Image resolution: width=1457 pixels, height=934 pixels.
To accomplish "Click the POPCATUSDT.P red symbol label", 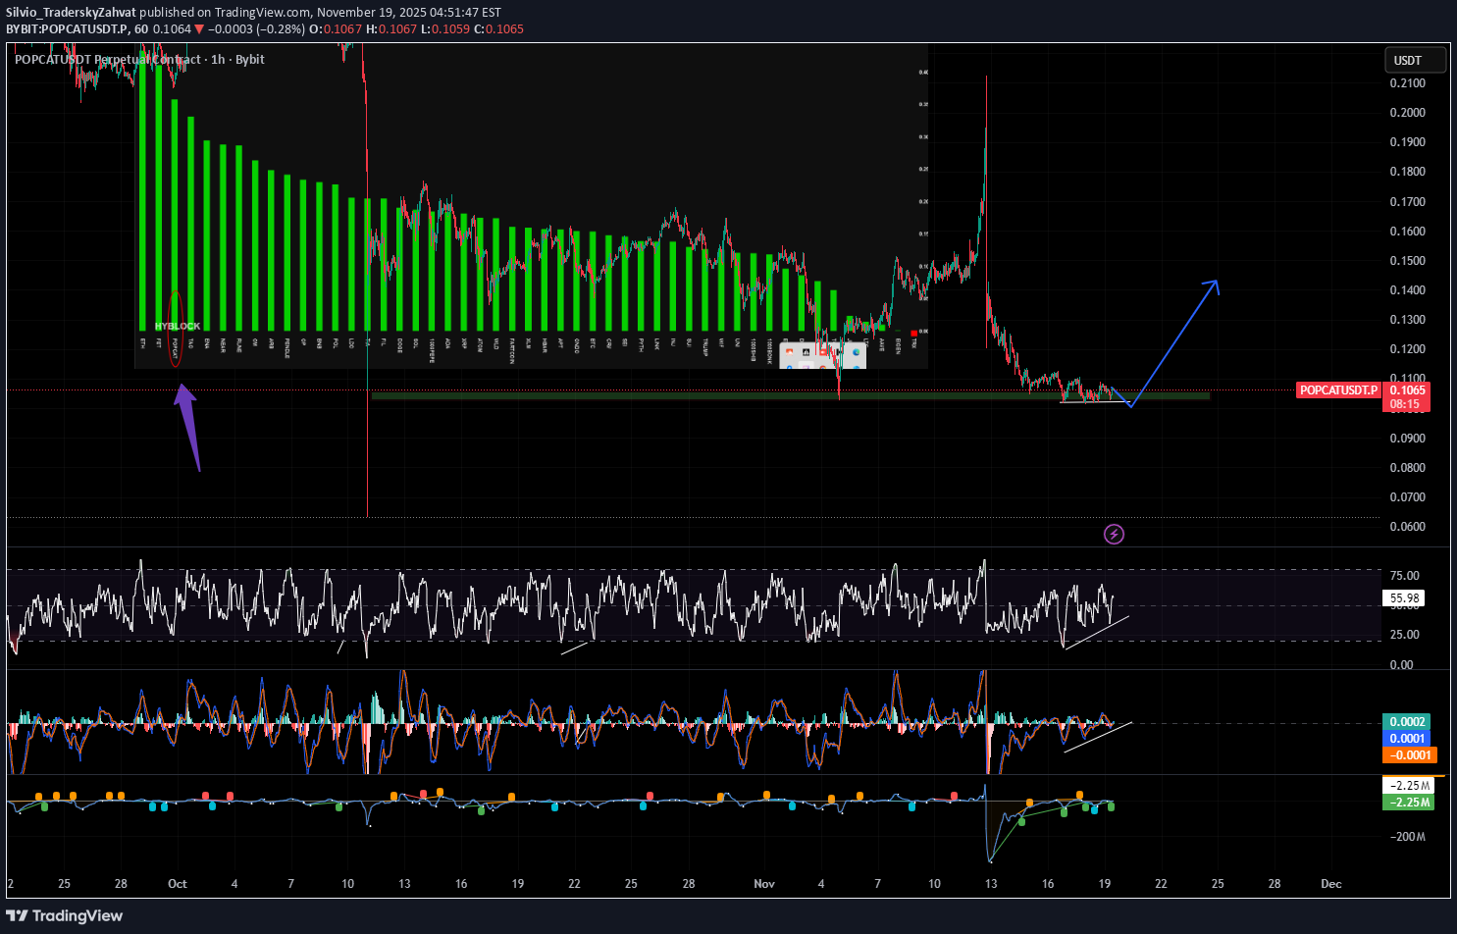I will pos(1338,390).
